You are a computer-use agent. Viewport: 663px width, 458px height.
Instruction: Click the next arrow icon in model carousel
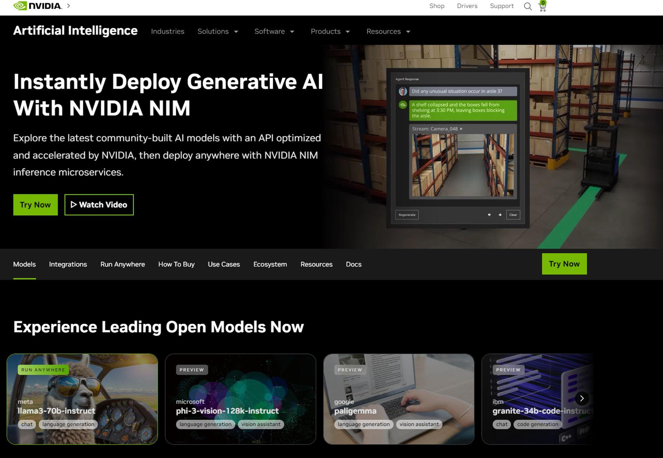coord(582,398)
